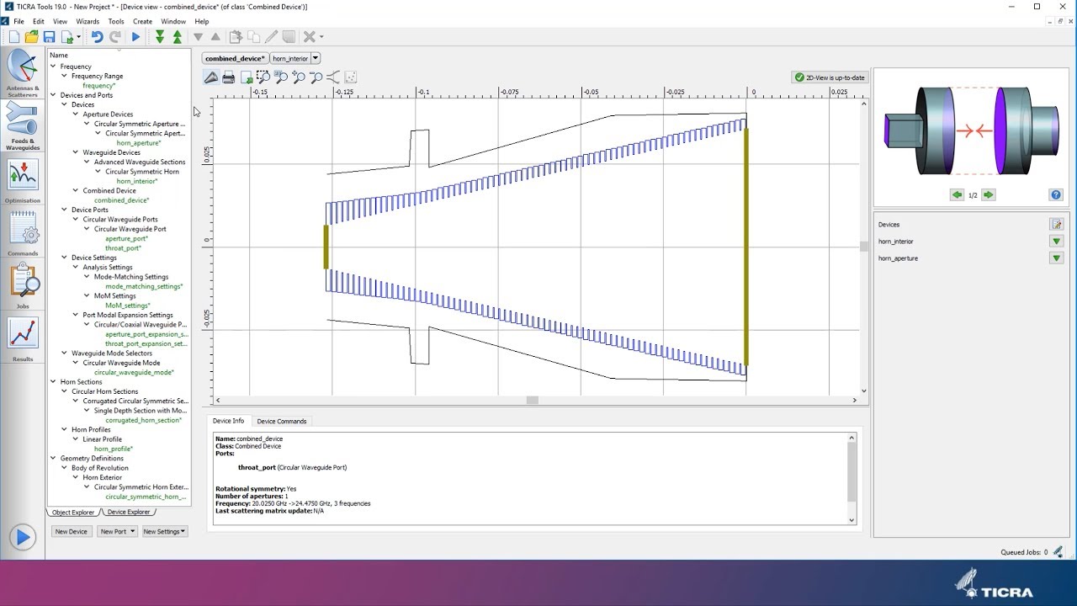Viewport: 1077px width, 606px height.
Task: Click the pencil edit icon
Action: click(x=271, y=37)
